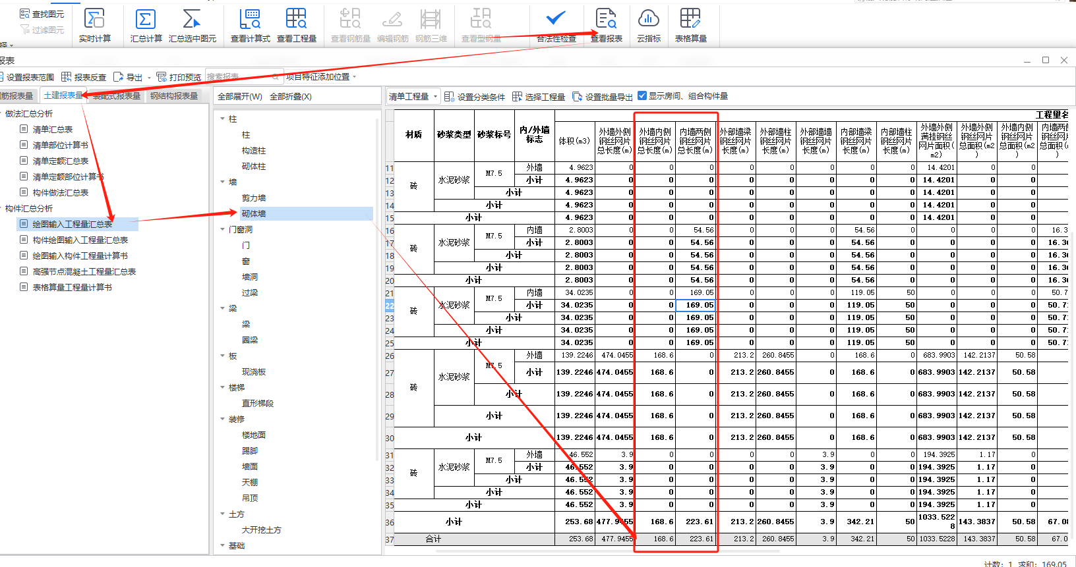The height and width of the screenshot is (567, 1076).
Task: Switch to 钢结构报表量 tab
Action: (x=174, y=95)
